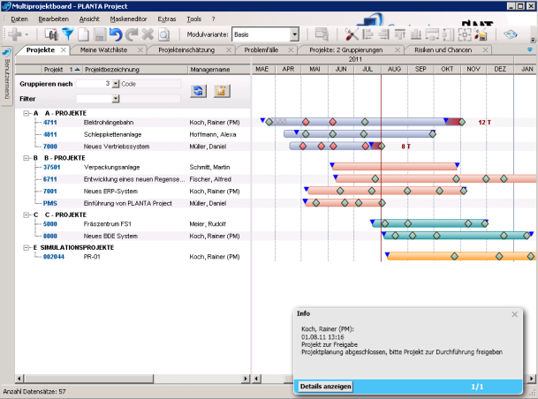Click the gray X delete icon
Screen dimensions: 538x399
148,34
